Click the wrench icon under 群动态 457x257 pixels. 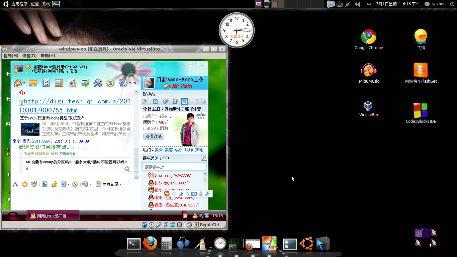coord(204,101)
